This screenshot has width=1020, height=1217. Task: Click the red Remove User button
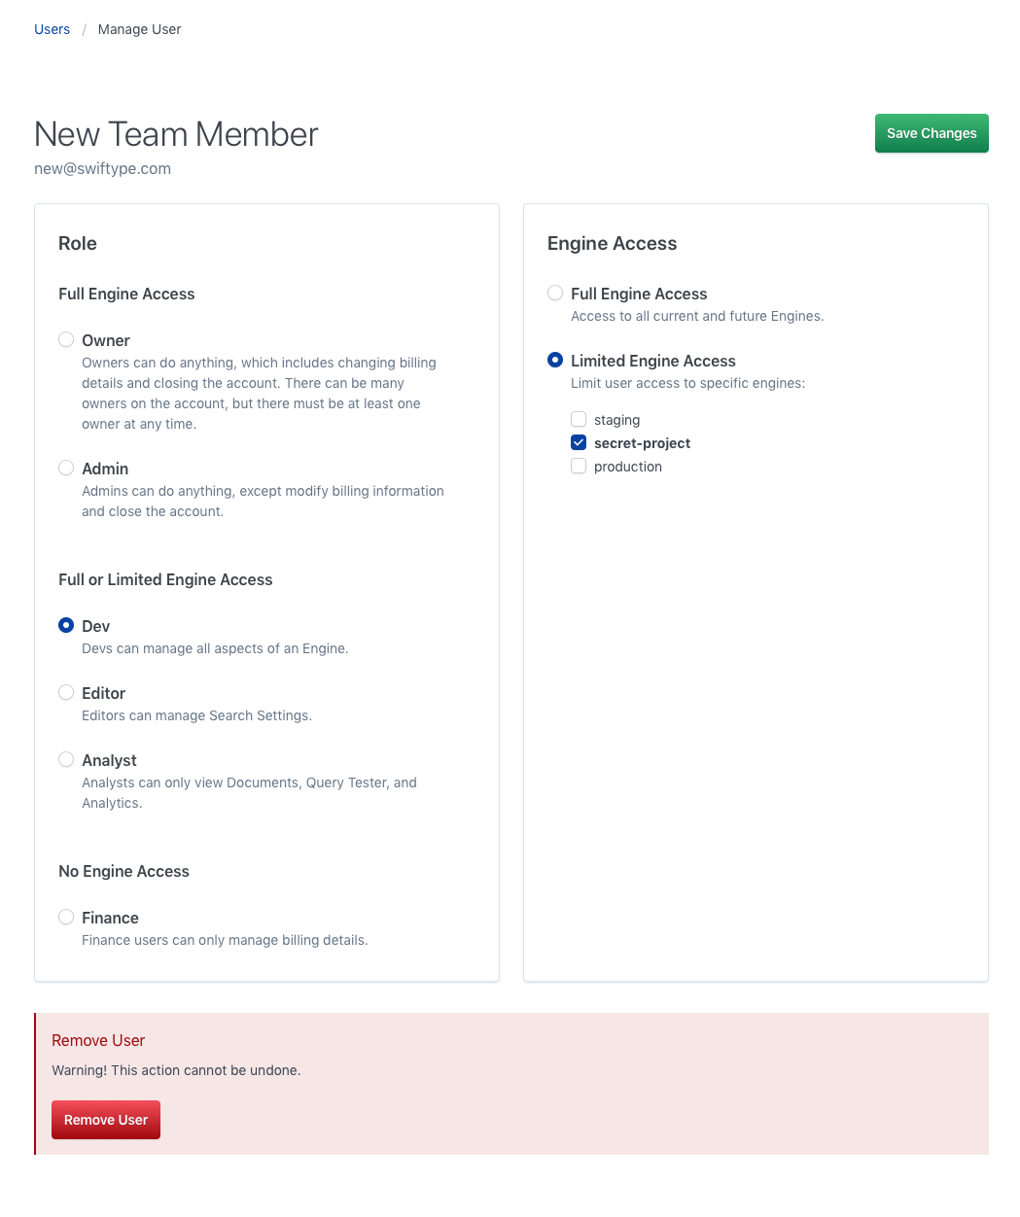coord(105,1119)
